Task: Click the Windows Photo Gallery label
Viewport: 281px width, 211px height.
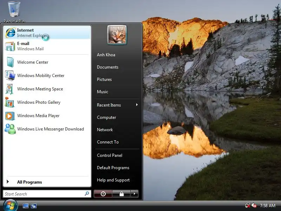Action: (x=39, y=102)
